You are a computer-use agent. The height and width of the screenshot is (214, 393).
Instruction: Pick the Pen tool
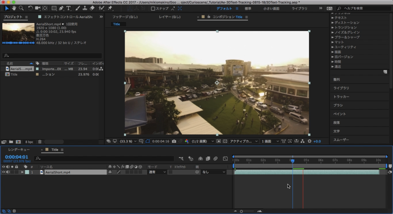click(x=61, y=8)
